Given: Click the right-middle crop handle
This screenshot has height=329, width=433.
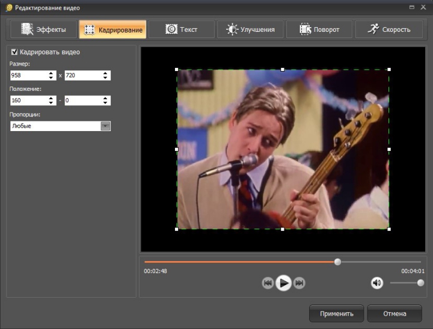Looking at the screenshot, I should pyautogui.click(x=389, y=149).
